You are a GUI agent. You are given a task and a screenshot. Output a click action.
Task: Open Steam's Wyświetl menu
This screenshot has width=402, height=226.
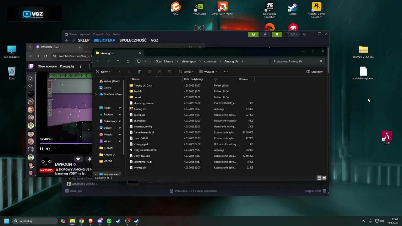[x=85, y=34]
